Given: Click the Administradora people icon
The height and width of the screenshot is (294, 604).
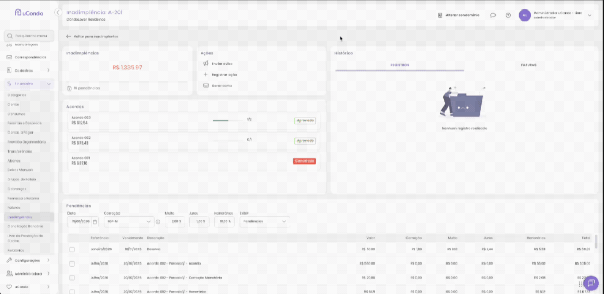Looking at the screenshot, I should click(9, 273).
